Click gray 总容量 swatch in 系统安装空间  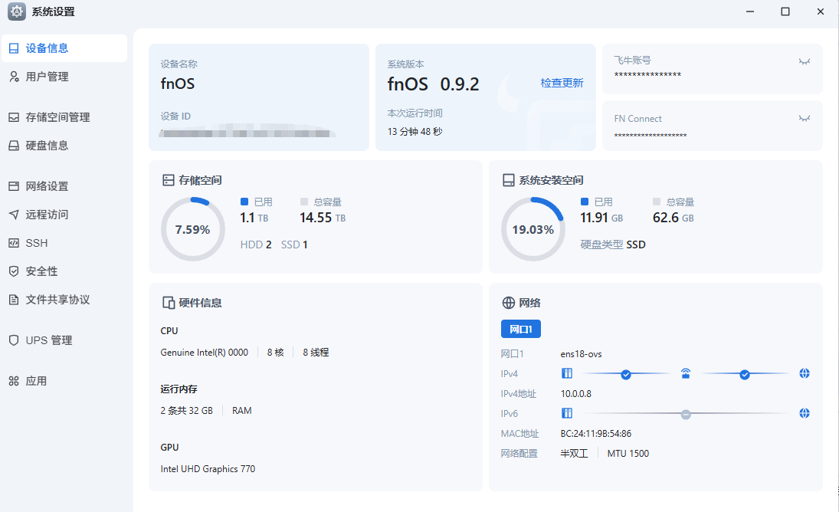coord(657,202)
